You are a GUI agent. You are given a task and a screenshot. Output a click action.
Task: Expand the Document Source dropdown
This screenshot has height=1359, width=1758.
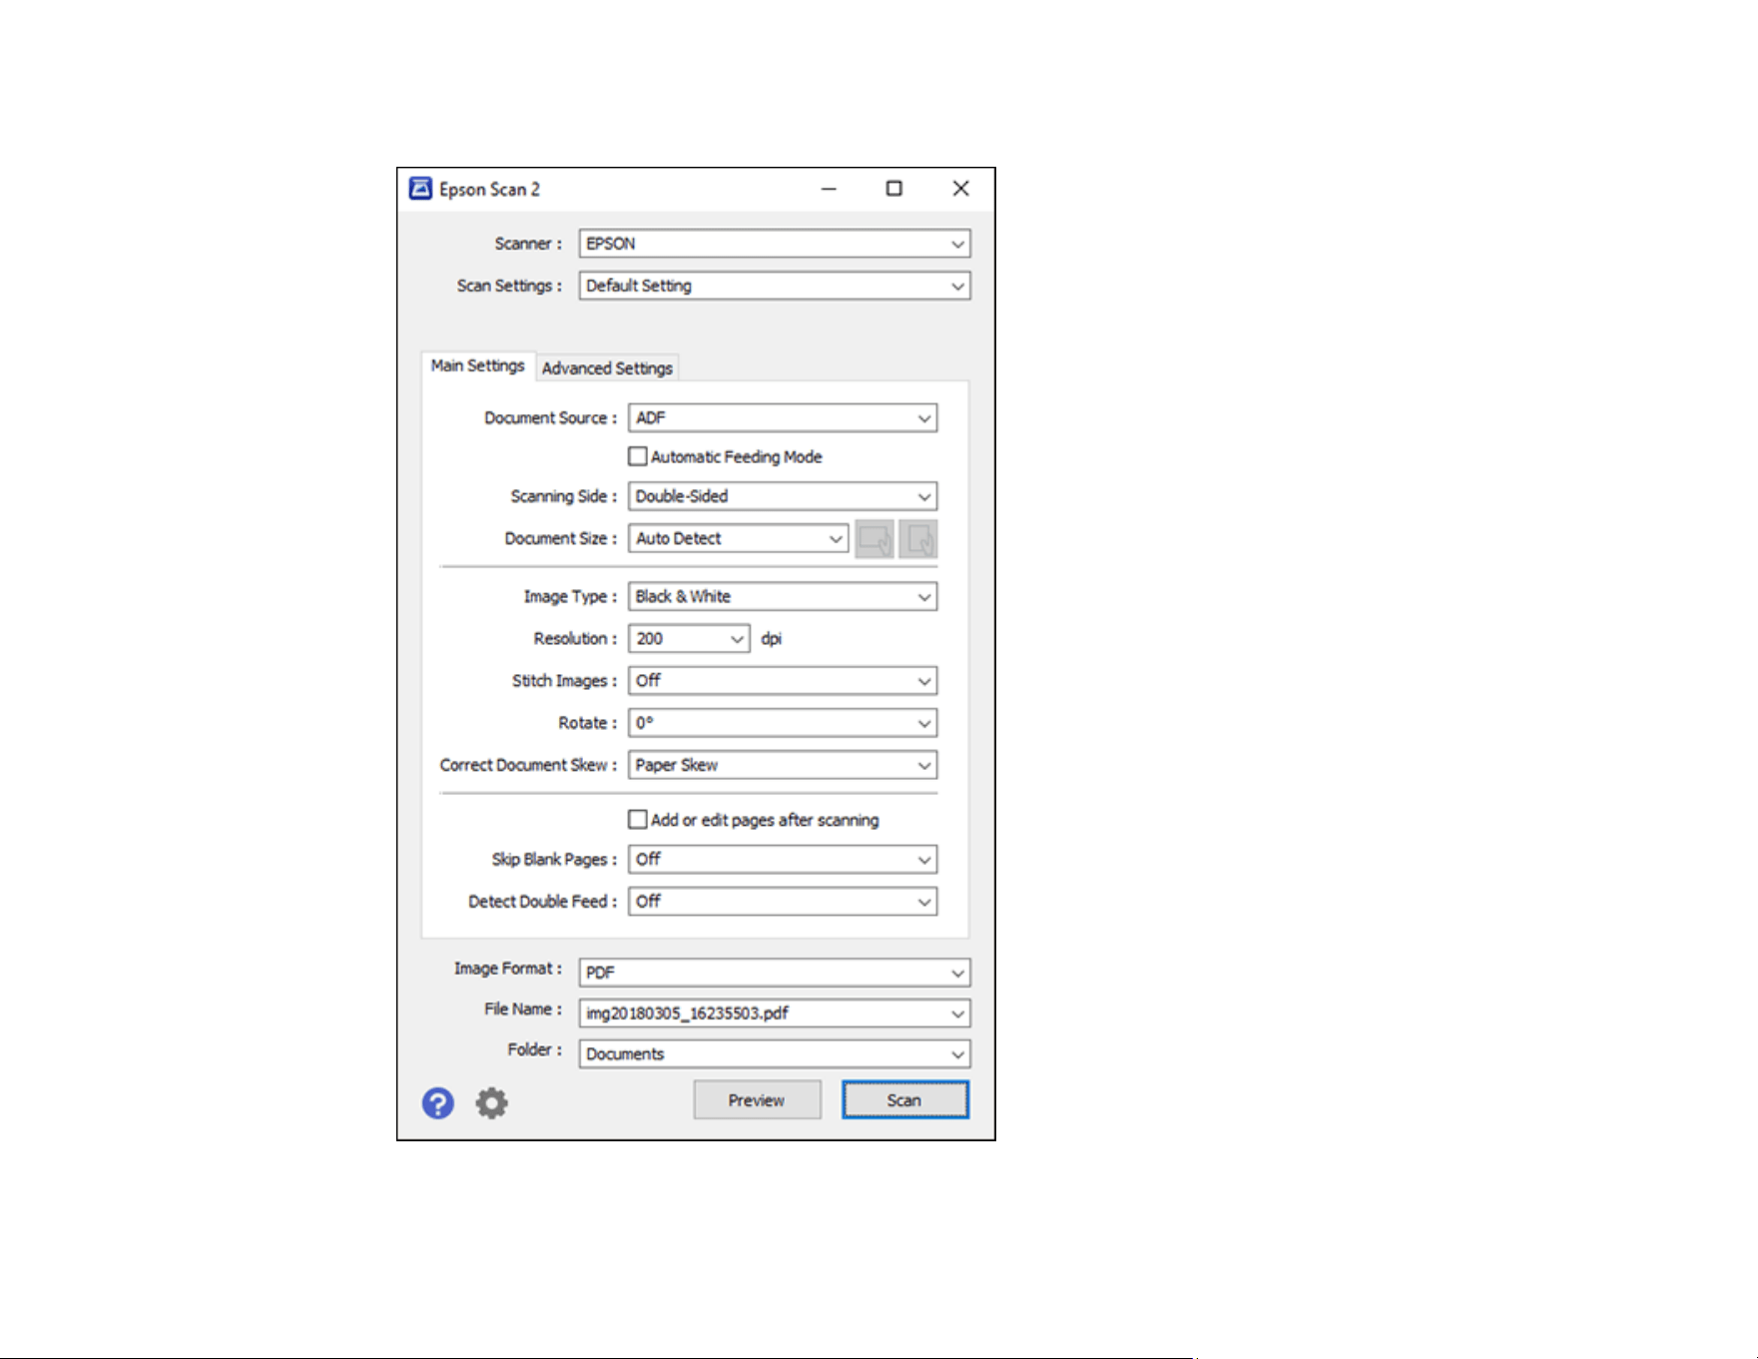783,417
